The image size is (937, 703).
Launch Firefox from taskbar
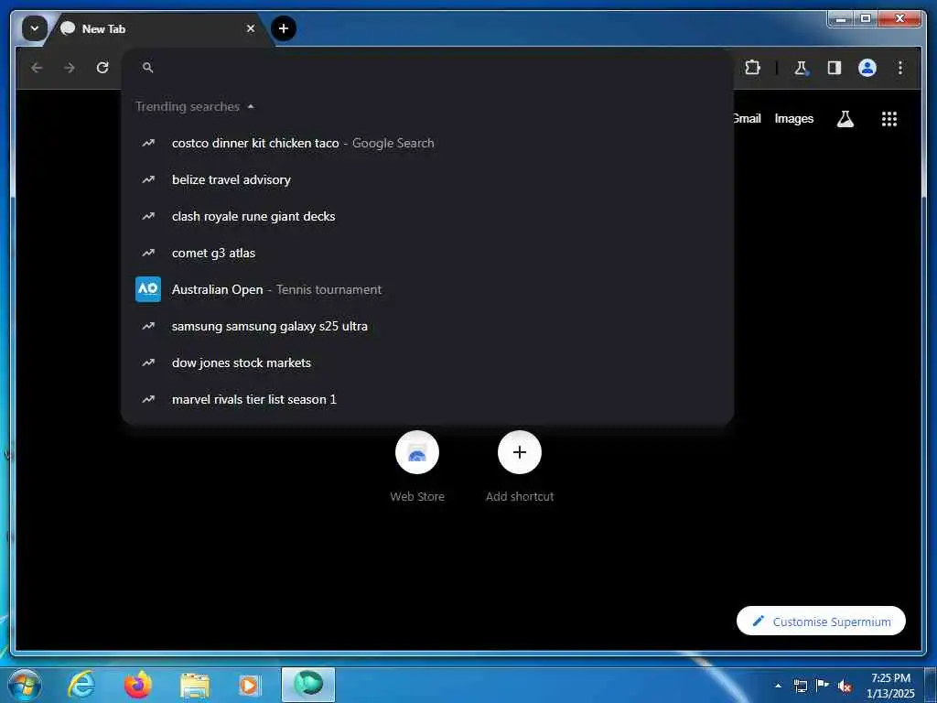click(x=138, y=685)
